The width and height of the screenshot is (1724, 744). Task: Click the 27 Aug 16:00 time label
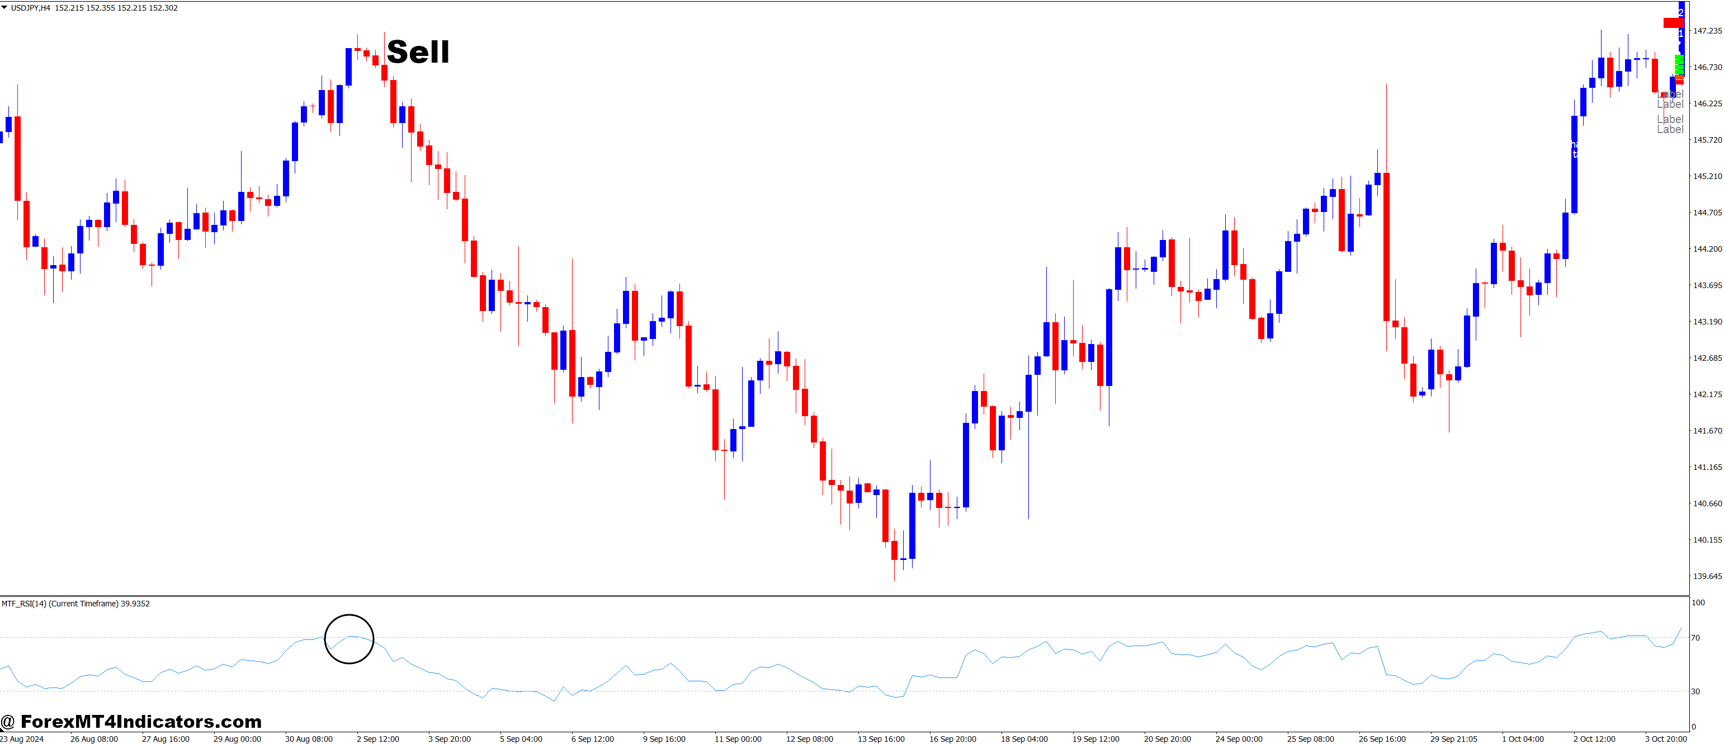coord(166,740)
